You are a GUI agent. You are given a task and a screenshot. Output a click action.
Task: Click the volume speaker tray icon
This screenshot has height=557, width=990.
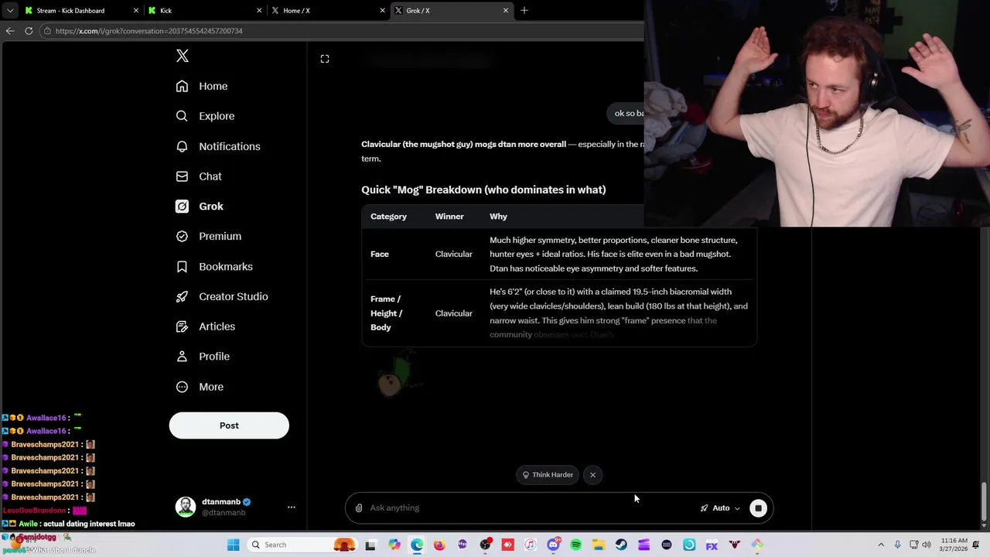point(927,545)
